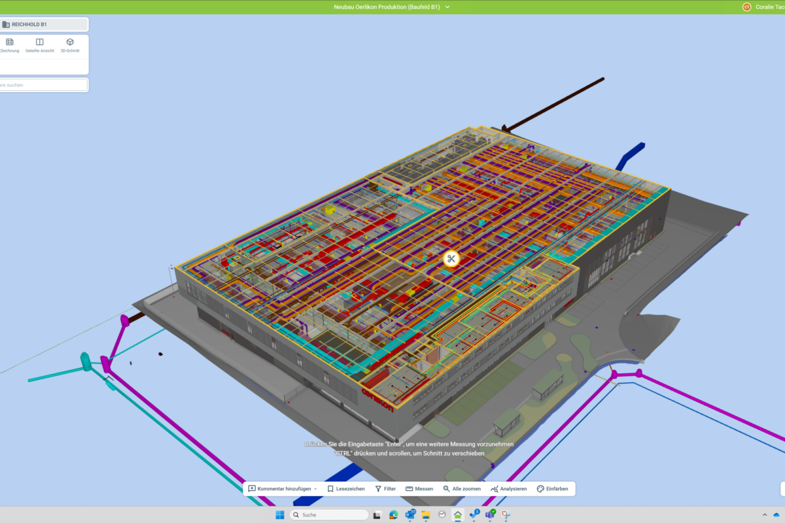Open Microsoft Edge from the taskbar
785x523 pixels.
[394, 515]
